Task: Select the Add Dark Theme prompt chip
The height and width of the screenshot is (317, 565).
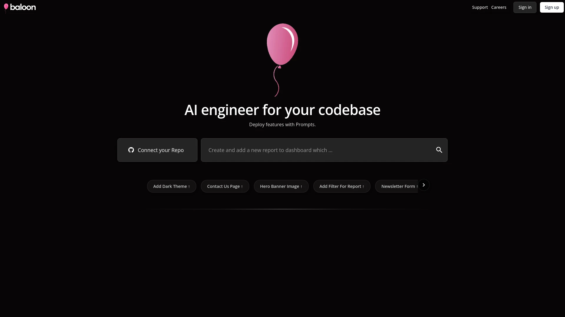Action: click(172, 186)
